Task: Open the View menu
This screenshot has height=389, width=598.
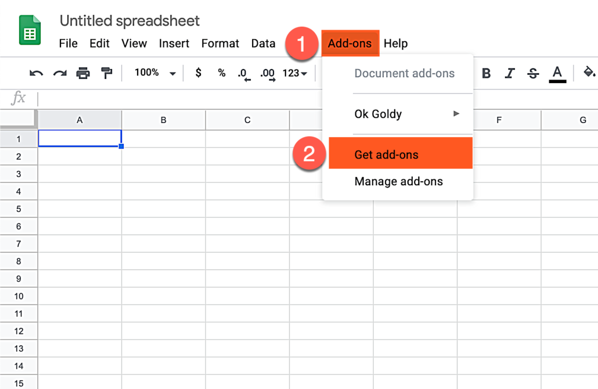Action: pyautogui.click(x=134, y=44)
